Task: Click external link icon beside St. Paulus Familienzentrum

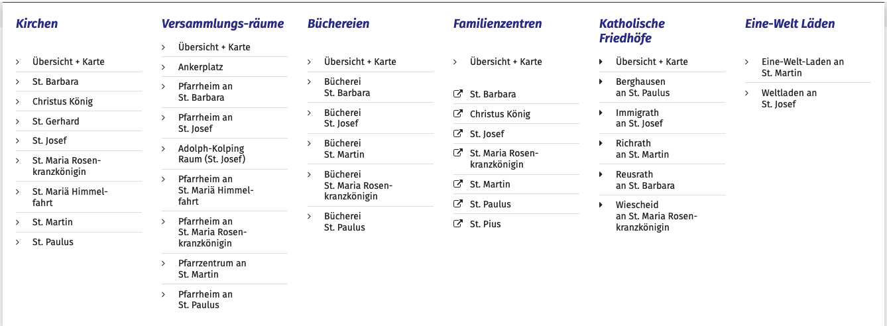Action: point(457,204)
